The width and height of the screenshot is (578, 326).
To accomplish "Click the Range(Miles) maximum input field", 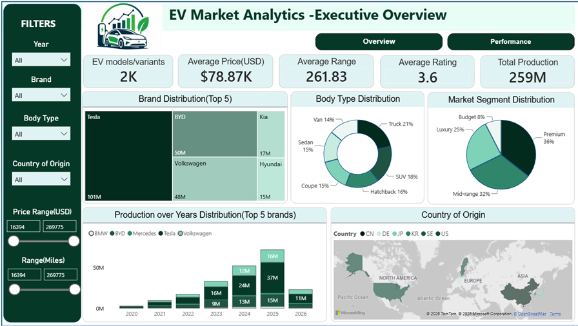I will tap(61, 275).
